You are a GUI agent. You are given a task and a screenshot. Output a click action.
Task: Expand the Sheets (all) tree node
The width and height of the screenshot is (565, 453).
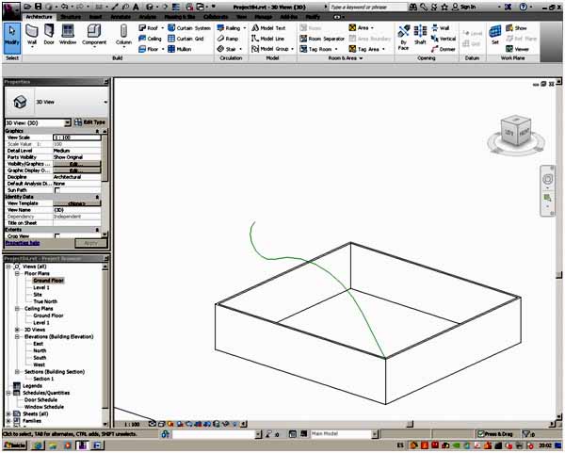[9, 413]
